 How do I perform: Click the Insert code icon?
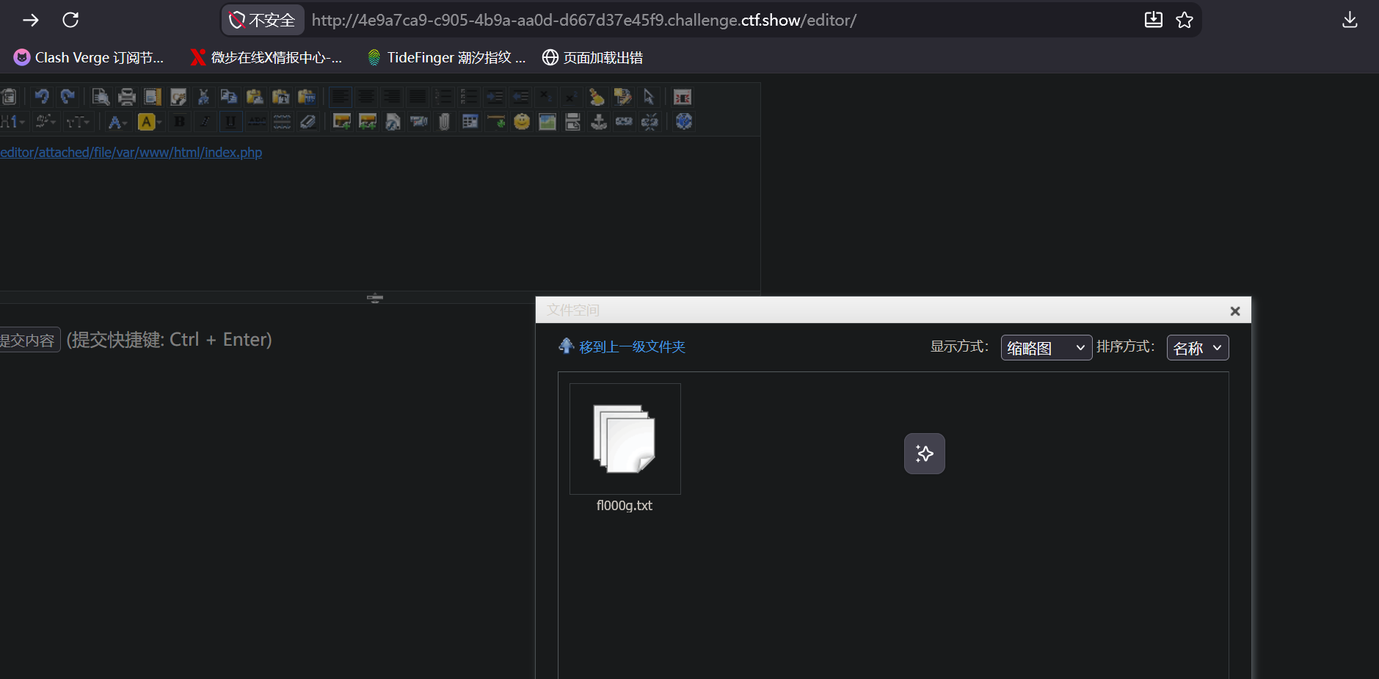[178, 97]
